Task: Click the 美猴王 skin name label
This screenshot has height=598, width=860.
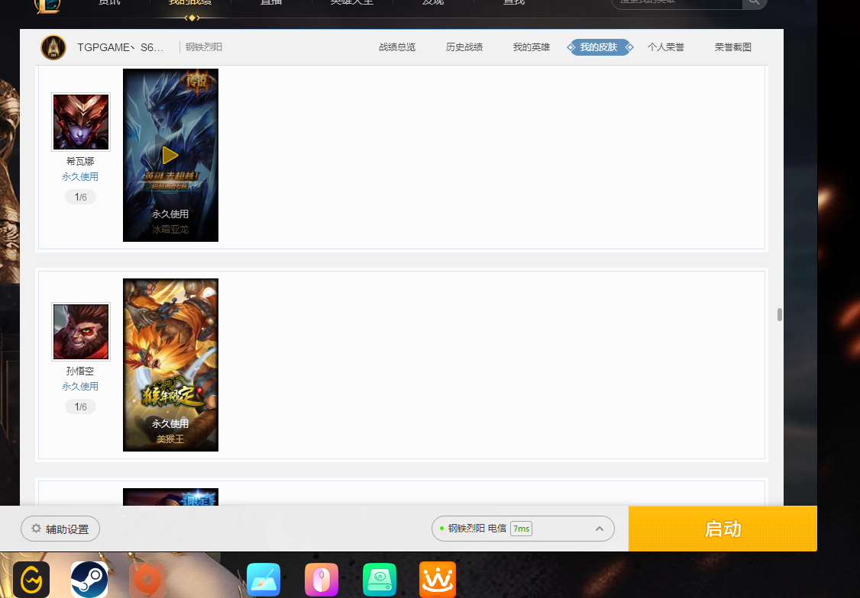Action: click(x=170, y=439)
